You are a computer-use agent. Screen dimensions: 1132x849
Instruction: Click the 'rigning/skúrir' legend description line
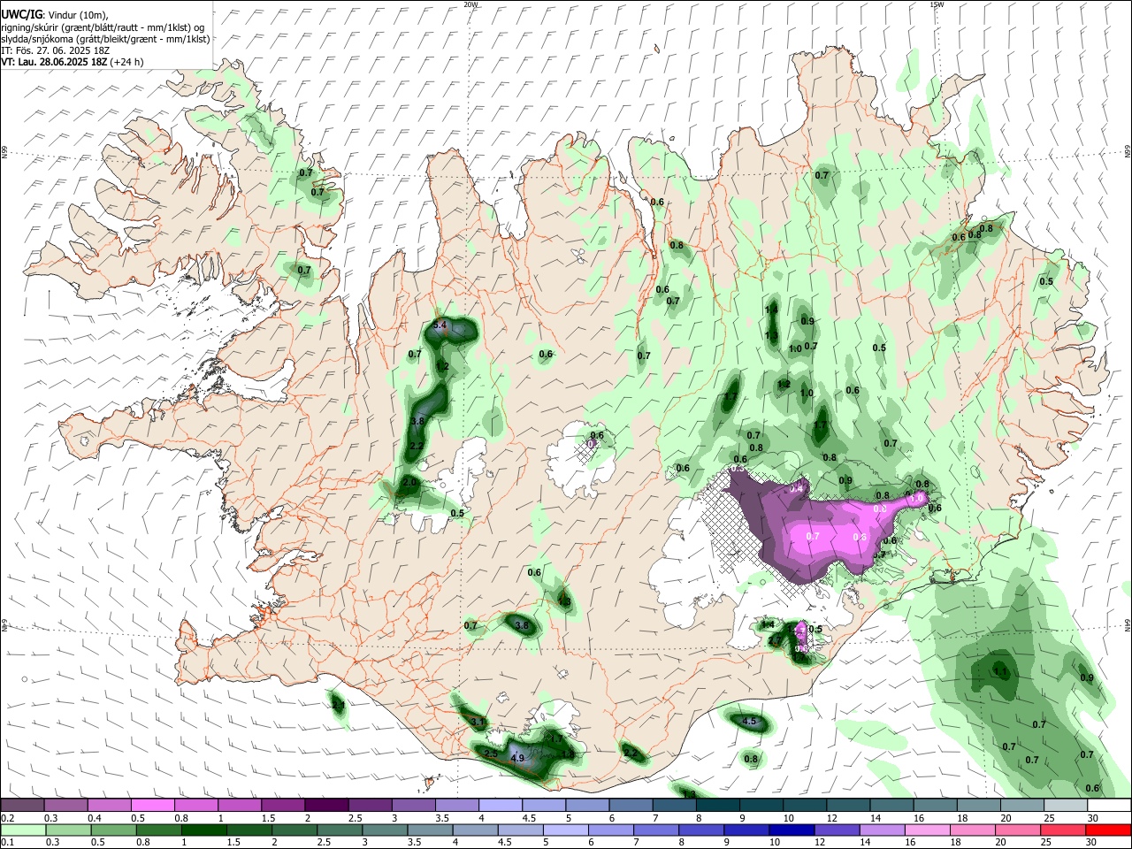(x=103, y=27)
